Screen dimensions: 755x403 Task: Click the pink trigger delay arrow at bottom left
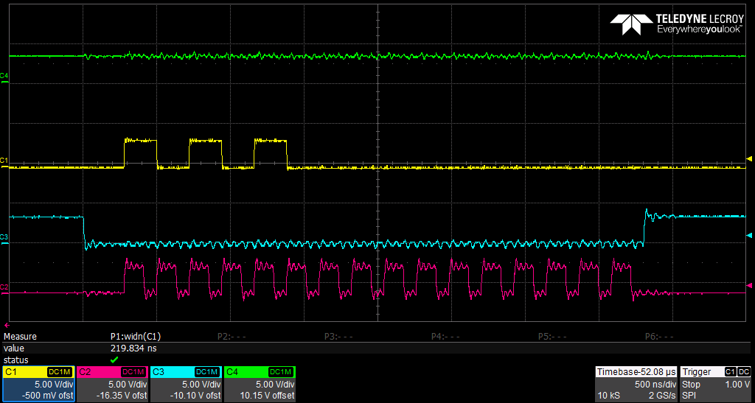click(x=6, y=326)
